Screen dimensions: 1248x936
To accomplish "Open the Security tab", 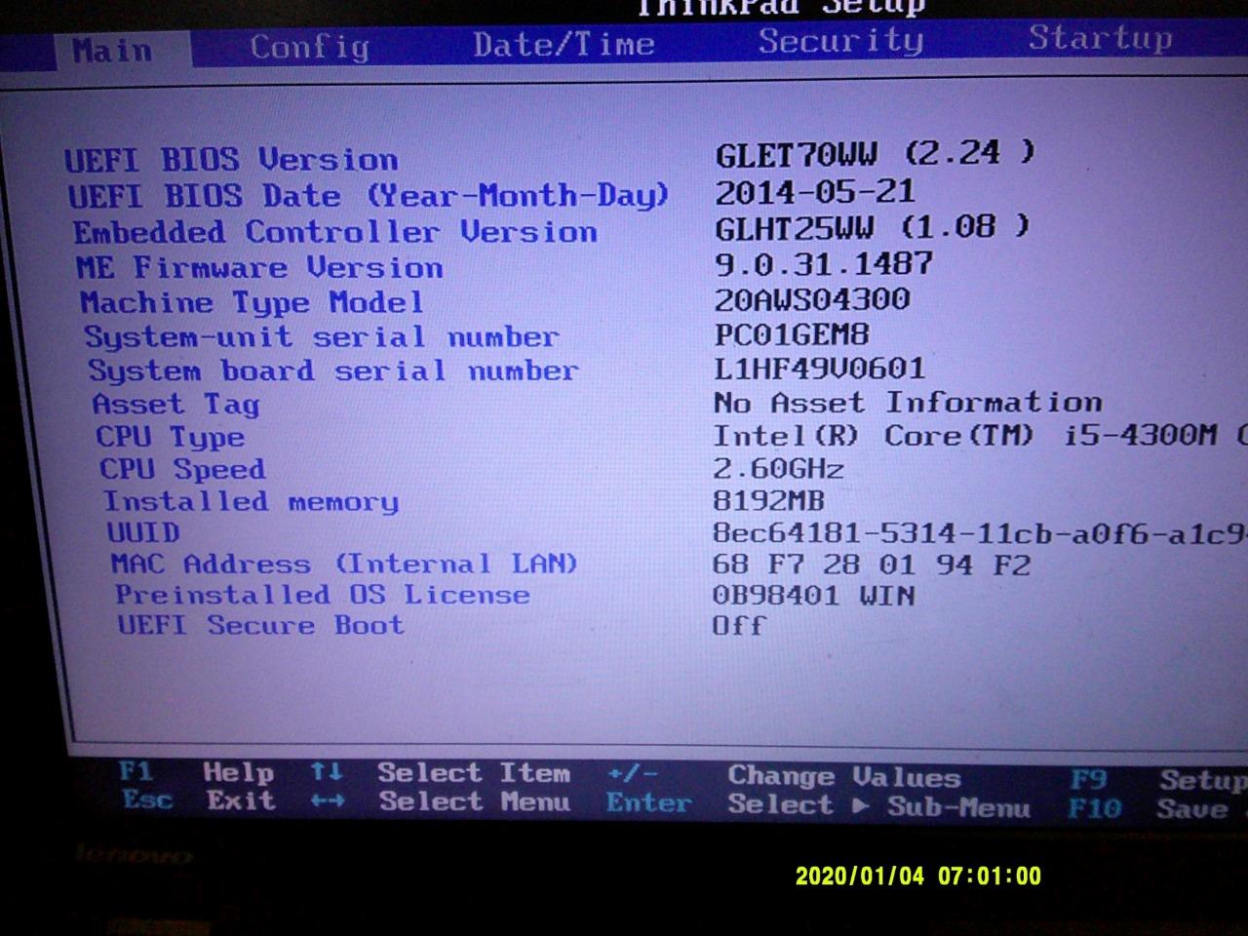I will [x=840, y=41].
